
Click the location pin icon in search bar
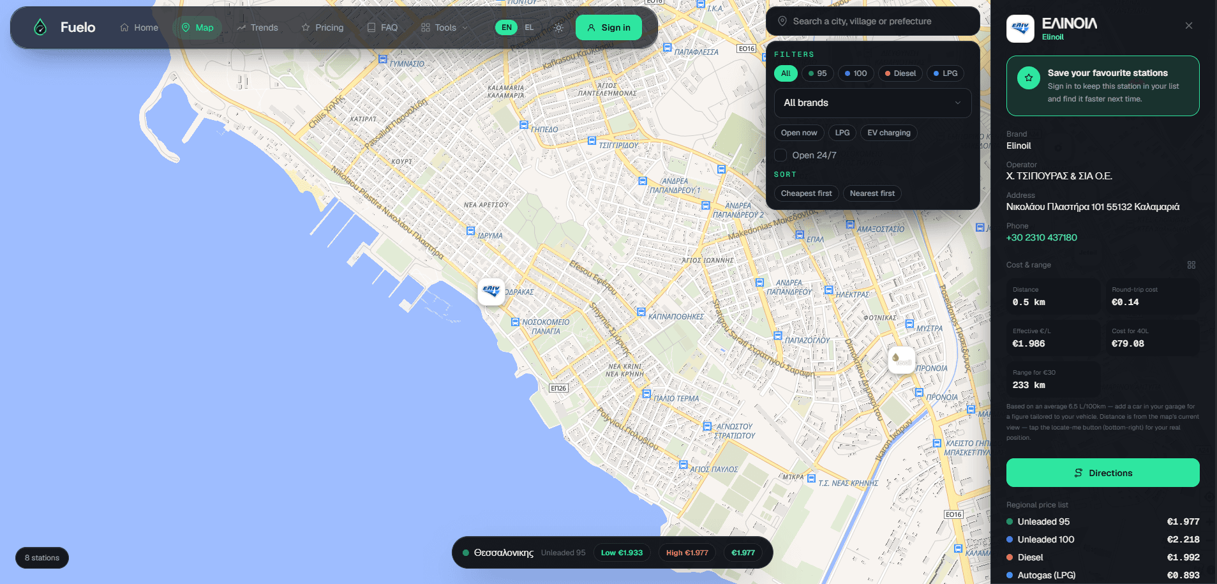[782, 21]
